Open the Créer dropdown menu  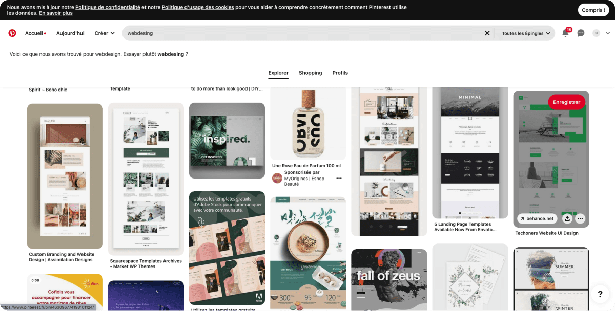tap(104, 33)
